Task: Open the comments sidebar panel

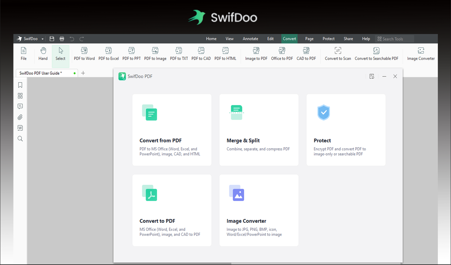Action: [20, 107]
